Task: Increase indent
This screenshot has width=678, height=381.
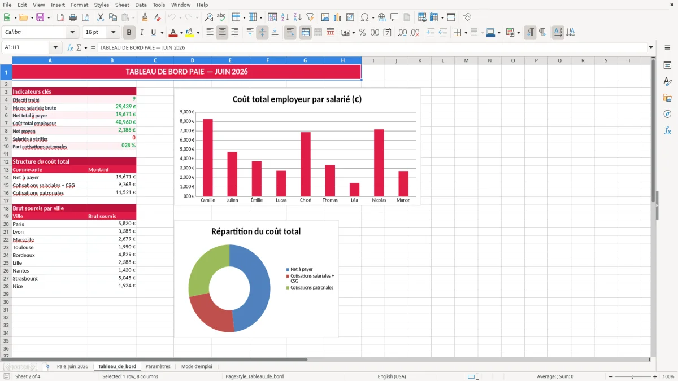Action: pos(431,33)
